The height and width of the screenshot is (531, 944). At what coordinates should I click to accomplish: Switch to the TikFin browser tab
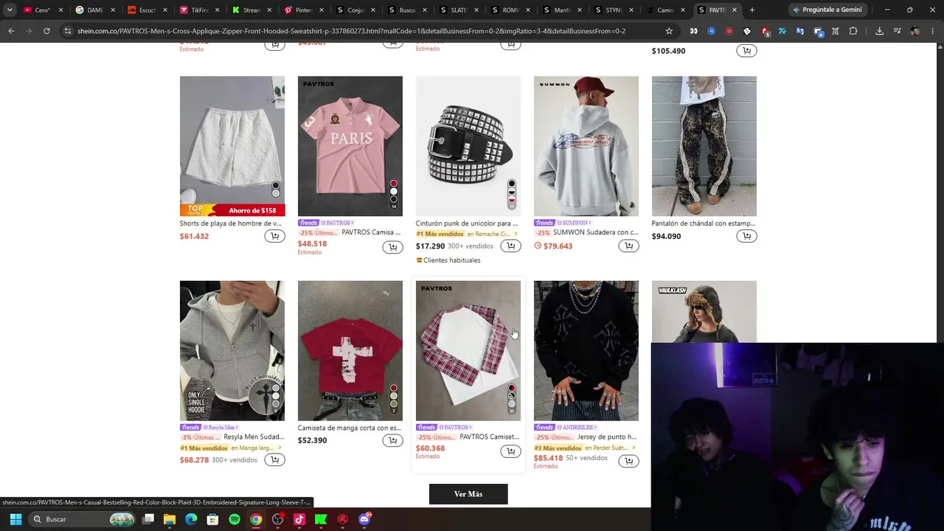[199, 10]
